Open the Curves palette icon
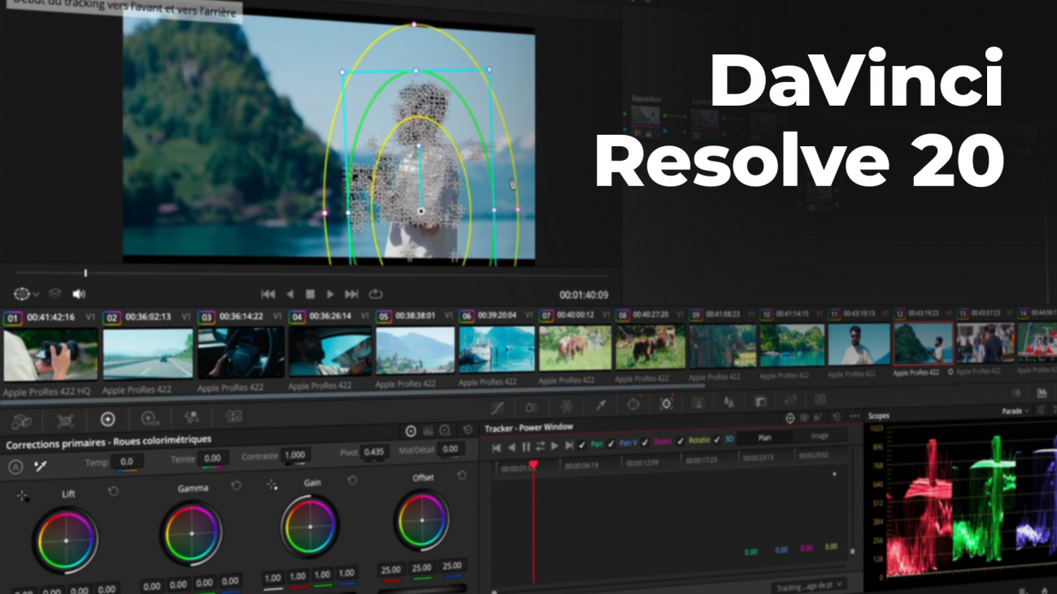This screenshot has height=594, width=1057. [x=498, y=406]
